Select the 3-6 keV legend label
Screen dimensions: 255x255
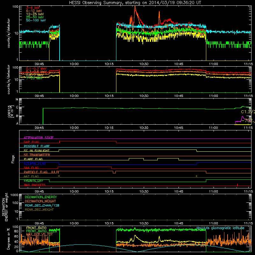coord(33,8)
